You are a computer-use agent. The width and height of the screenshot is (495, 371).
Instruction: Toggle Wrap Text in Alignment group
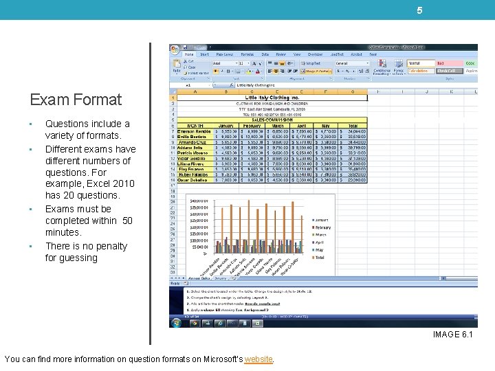click(311, 63)
